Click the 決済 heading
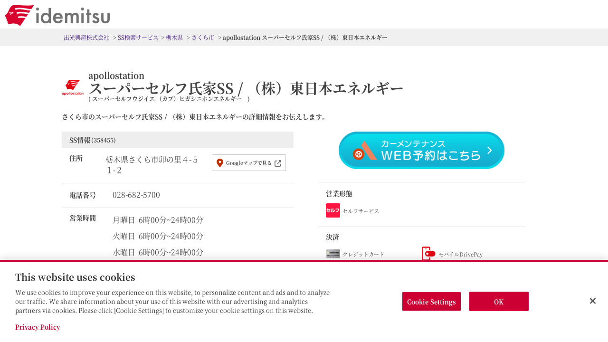This screenshot has width=608, height=342. tap(332, 237)
